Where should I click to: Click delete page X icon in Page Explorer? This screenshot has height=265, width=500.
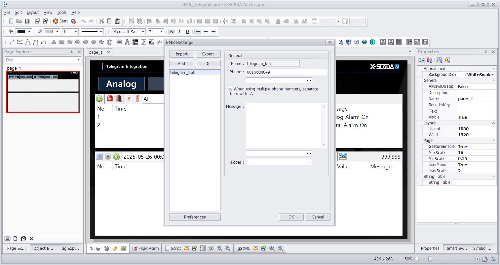[31, 239]
